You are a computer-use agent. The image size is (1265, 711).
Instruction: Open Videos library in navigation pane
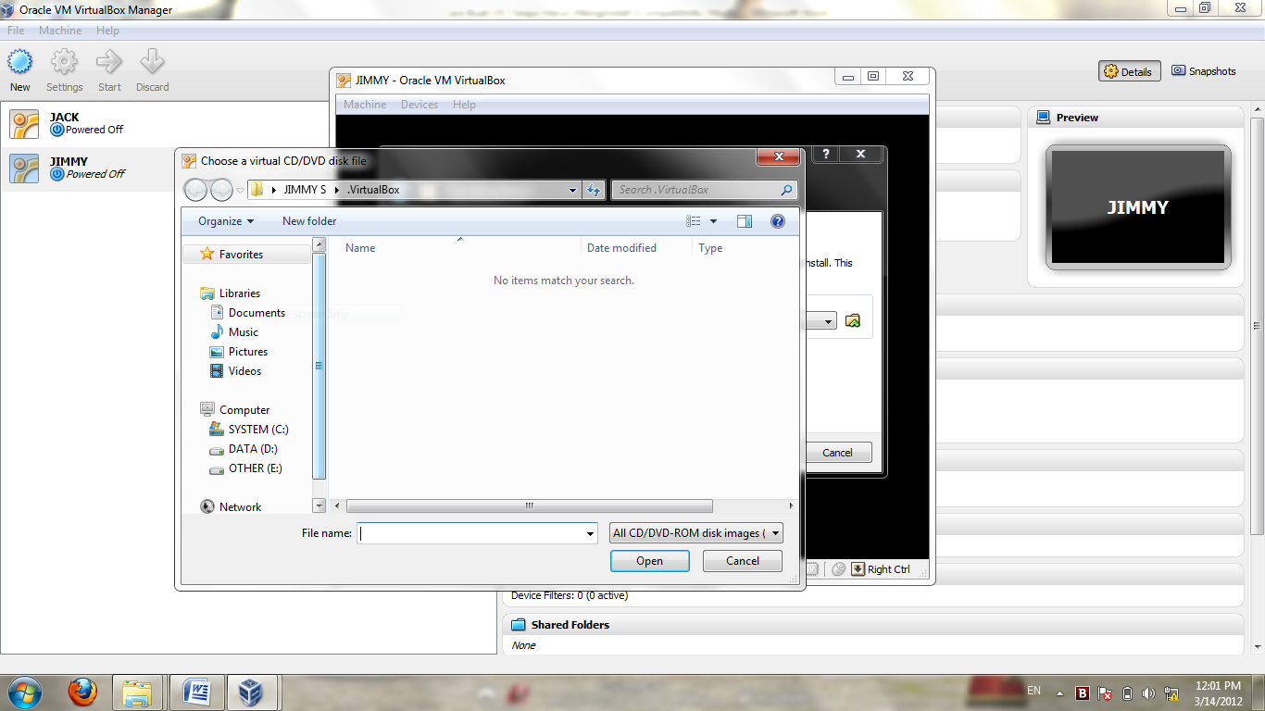tap(244, 371)
